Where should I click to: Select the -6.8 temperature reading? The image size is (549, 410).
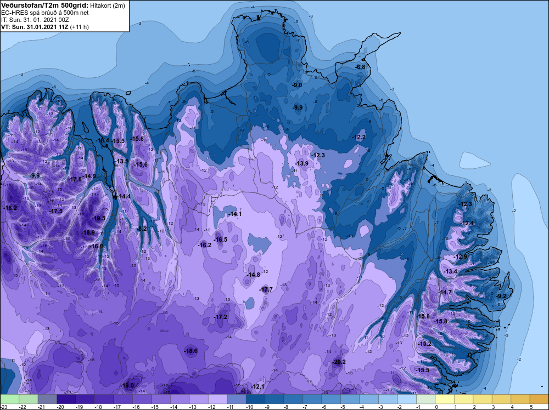tap(360, 67)
